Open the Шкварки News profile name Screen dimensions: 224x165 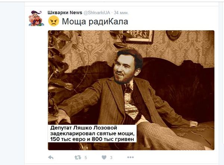65,13
